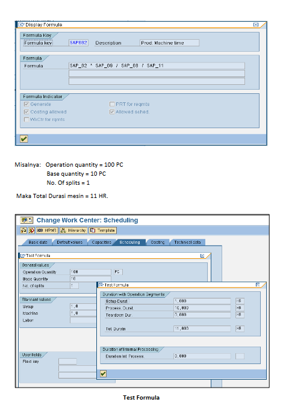Click the No. of splits field
This screenshot has height=408, width=283.
tap(74, 286)
